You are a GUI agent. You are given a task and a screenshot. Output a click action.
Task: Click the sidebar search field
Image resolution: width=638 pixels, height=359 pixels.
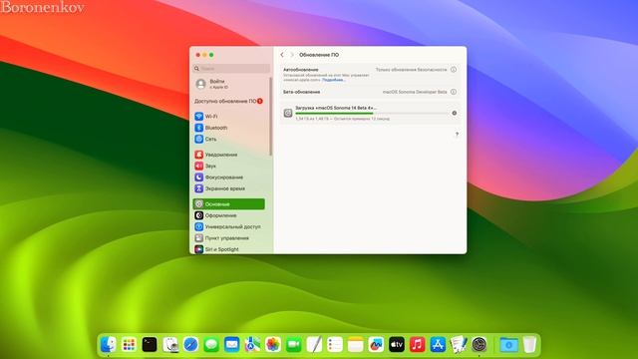[x=231, y=69]
